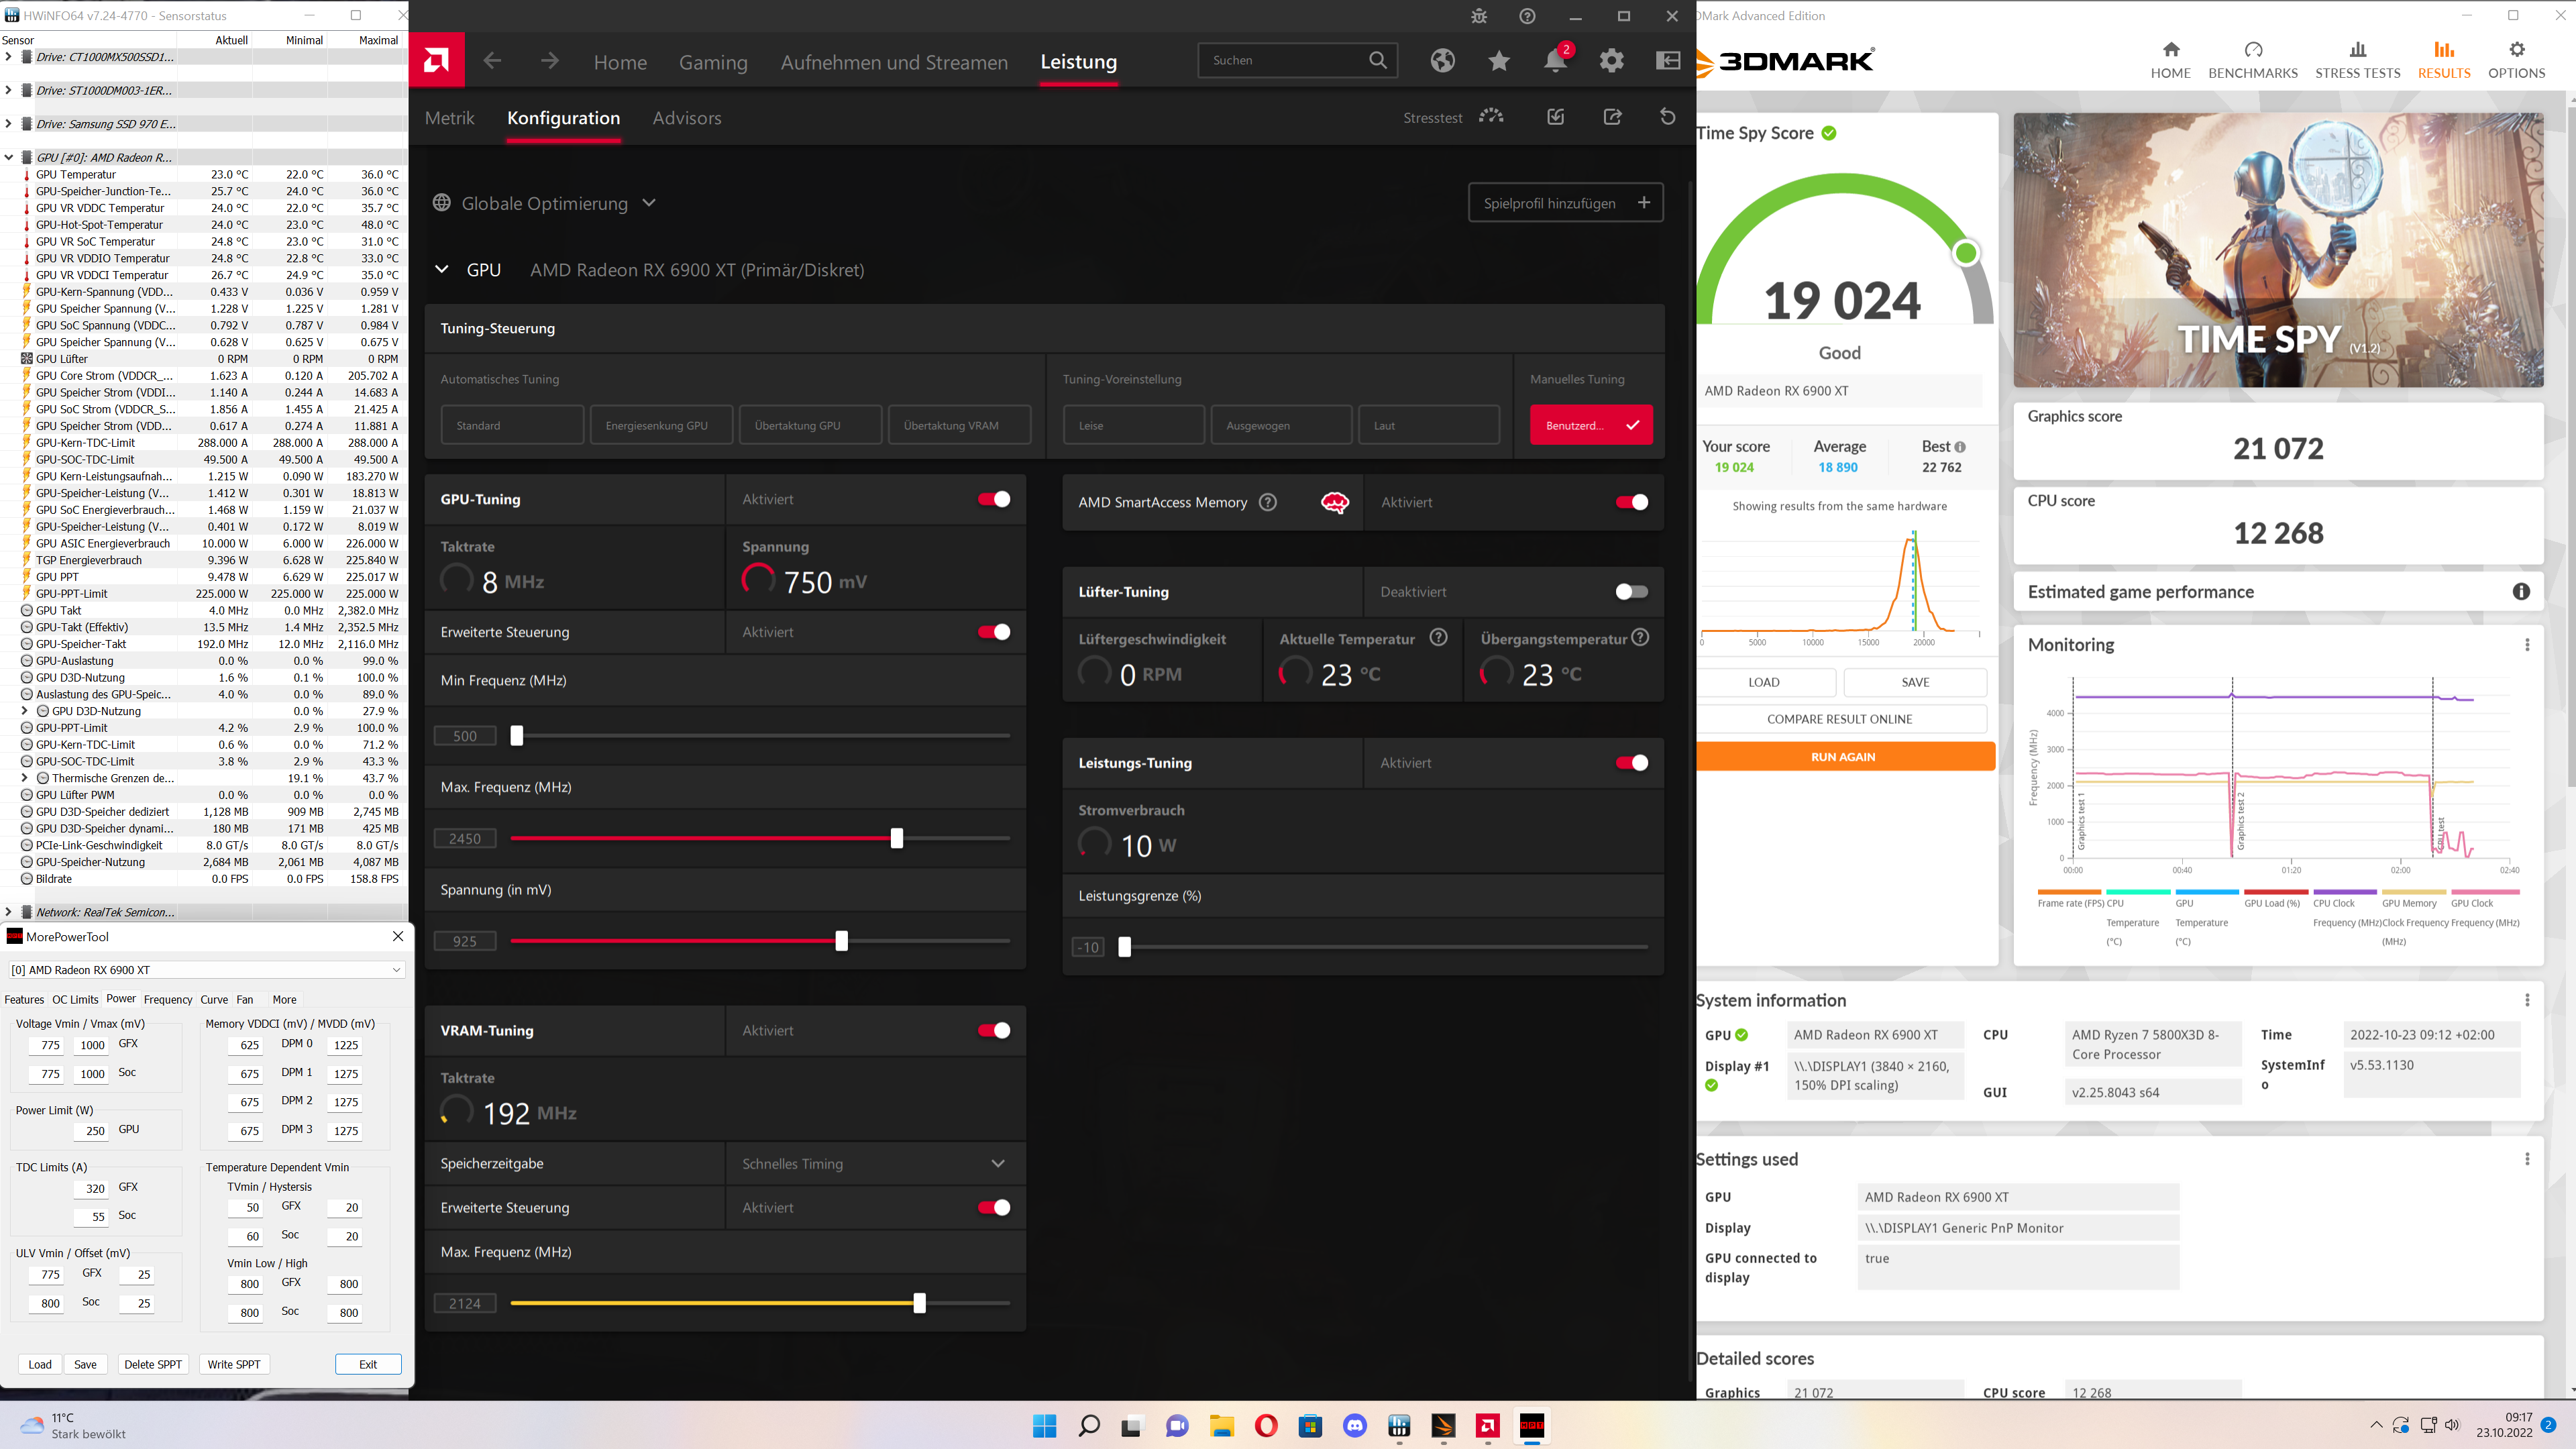Click the AMD bug report icon
Image resolution: width=2576 pixels, height=1449 pixels.
click(1479, 16)
